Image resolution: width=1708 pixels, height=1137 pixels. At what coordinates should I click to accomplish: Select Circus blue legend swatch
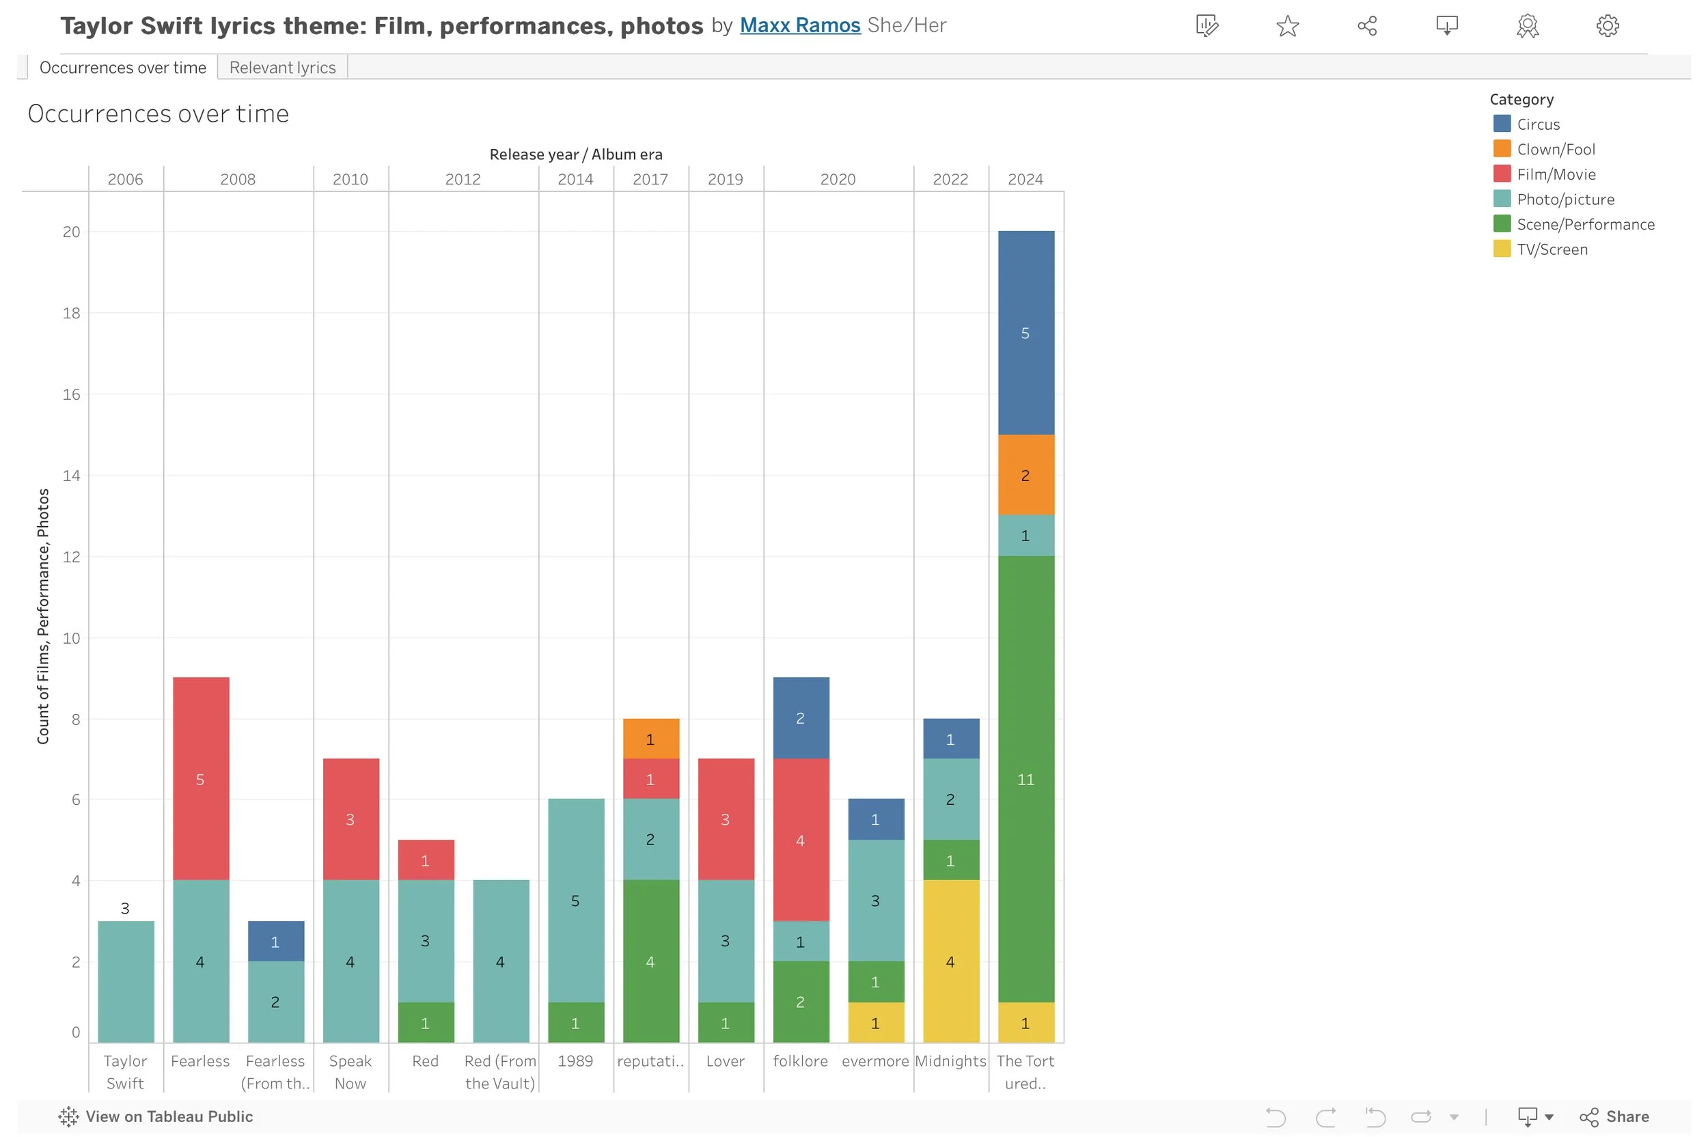pos(1502,124)
